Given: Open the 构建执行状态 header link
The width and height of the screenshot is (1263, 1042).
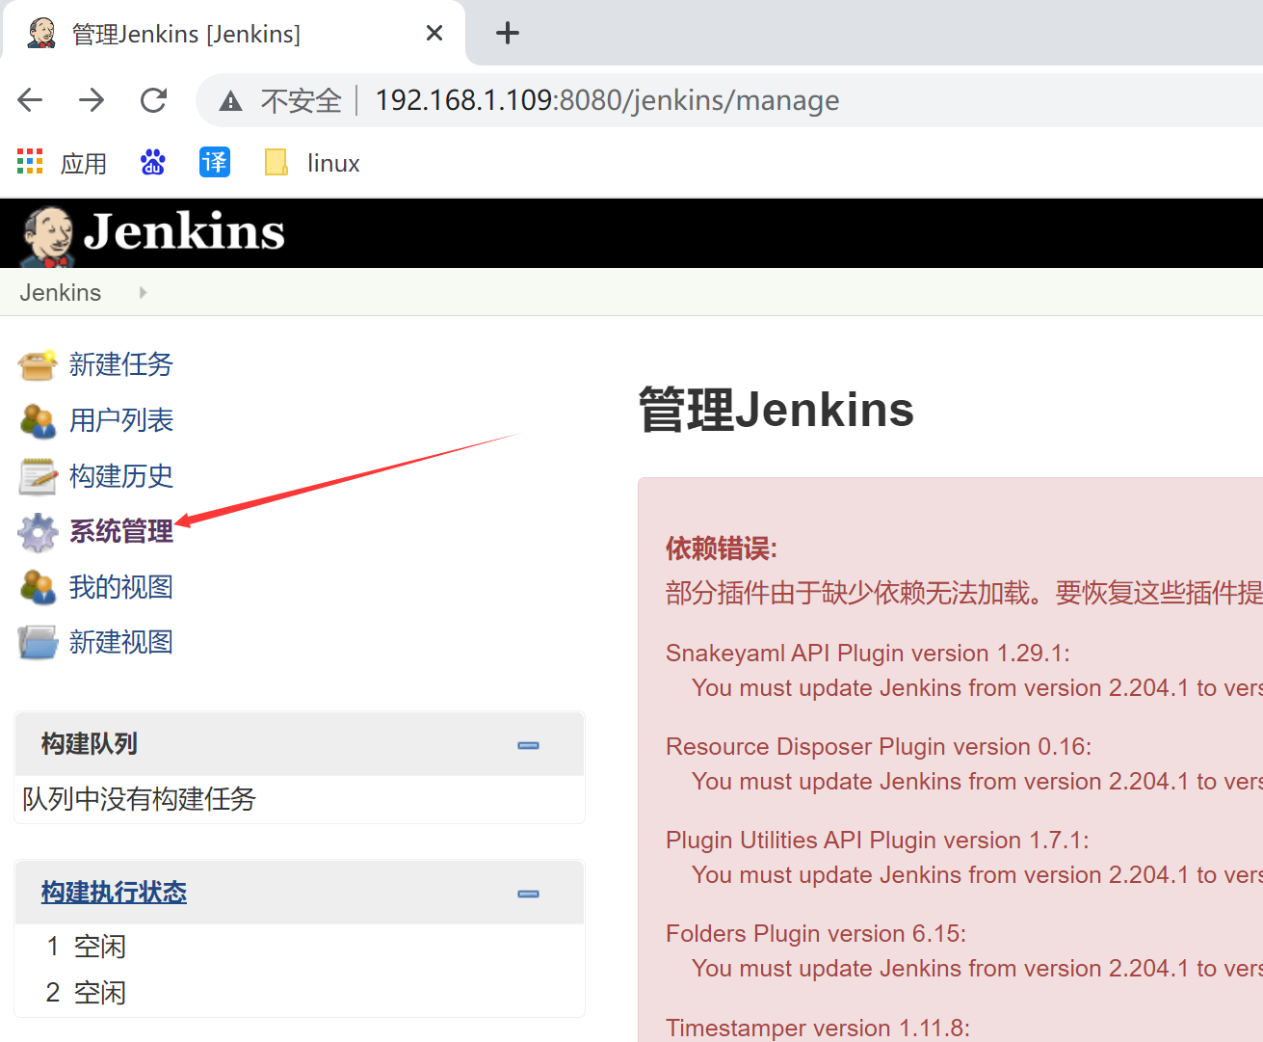Looking at the screenshot, I should 114,893.
